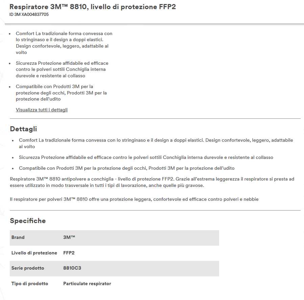Click the paragraph starting 'Il respiratore per polveri'

(134, 199)
